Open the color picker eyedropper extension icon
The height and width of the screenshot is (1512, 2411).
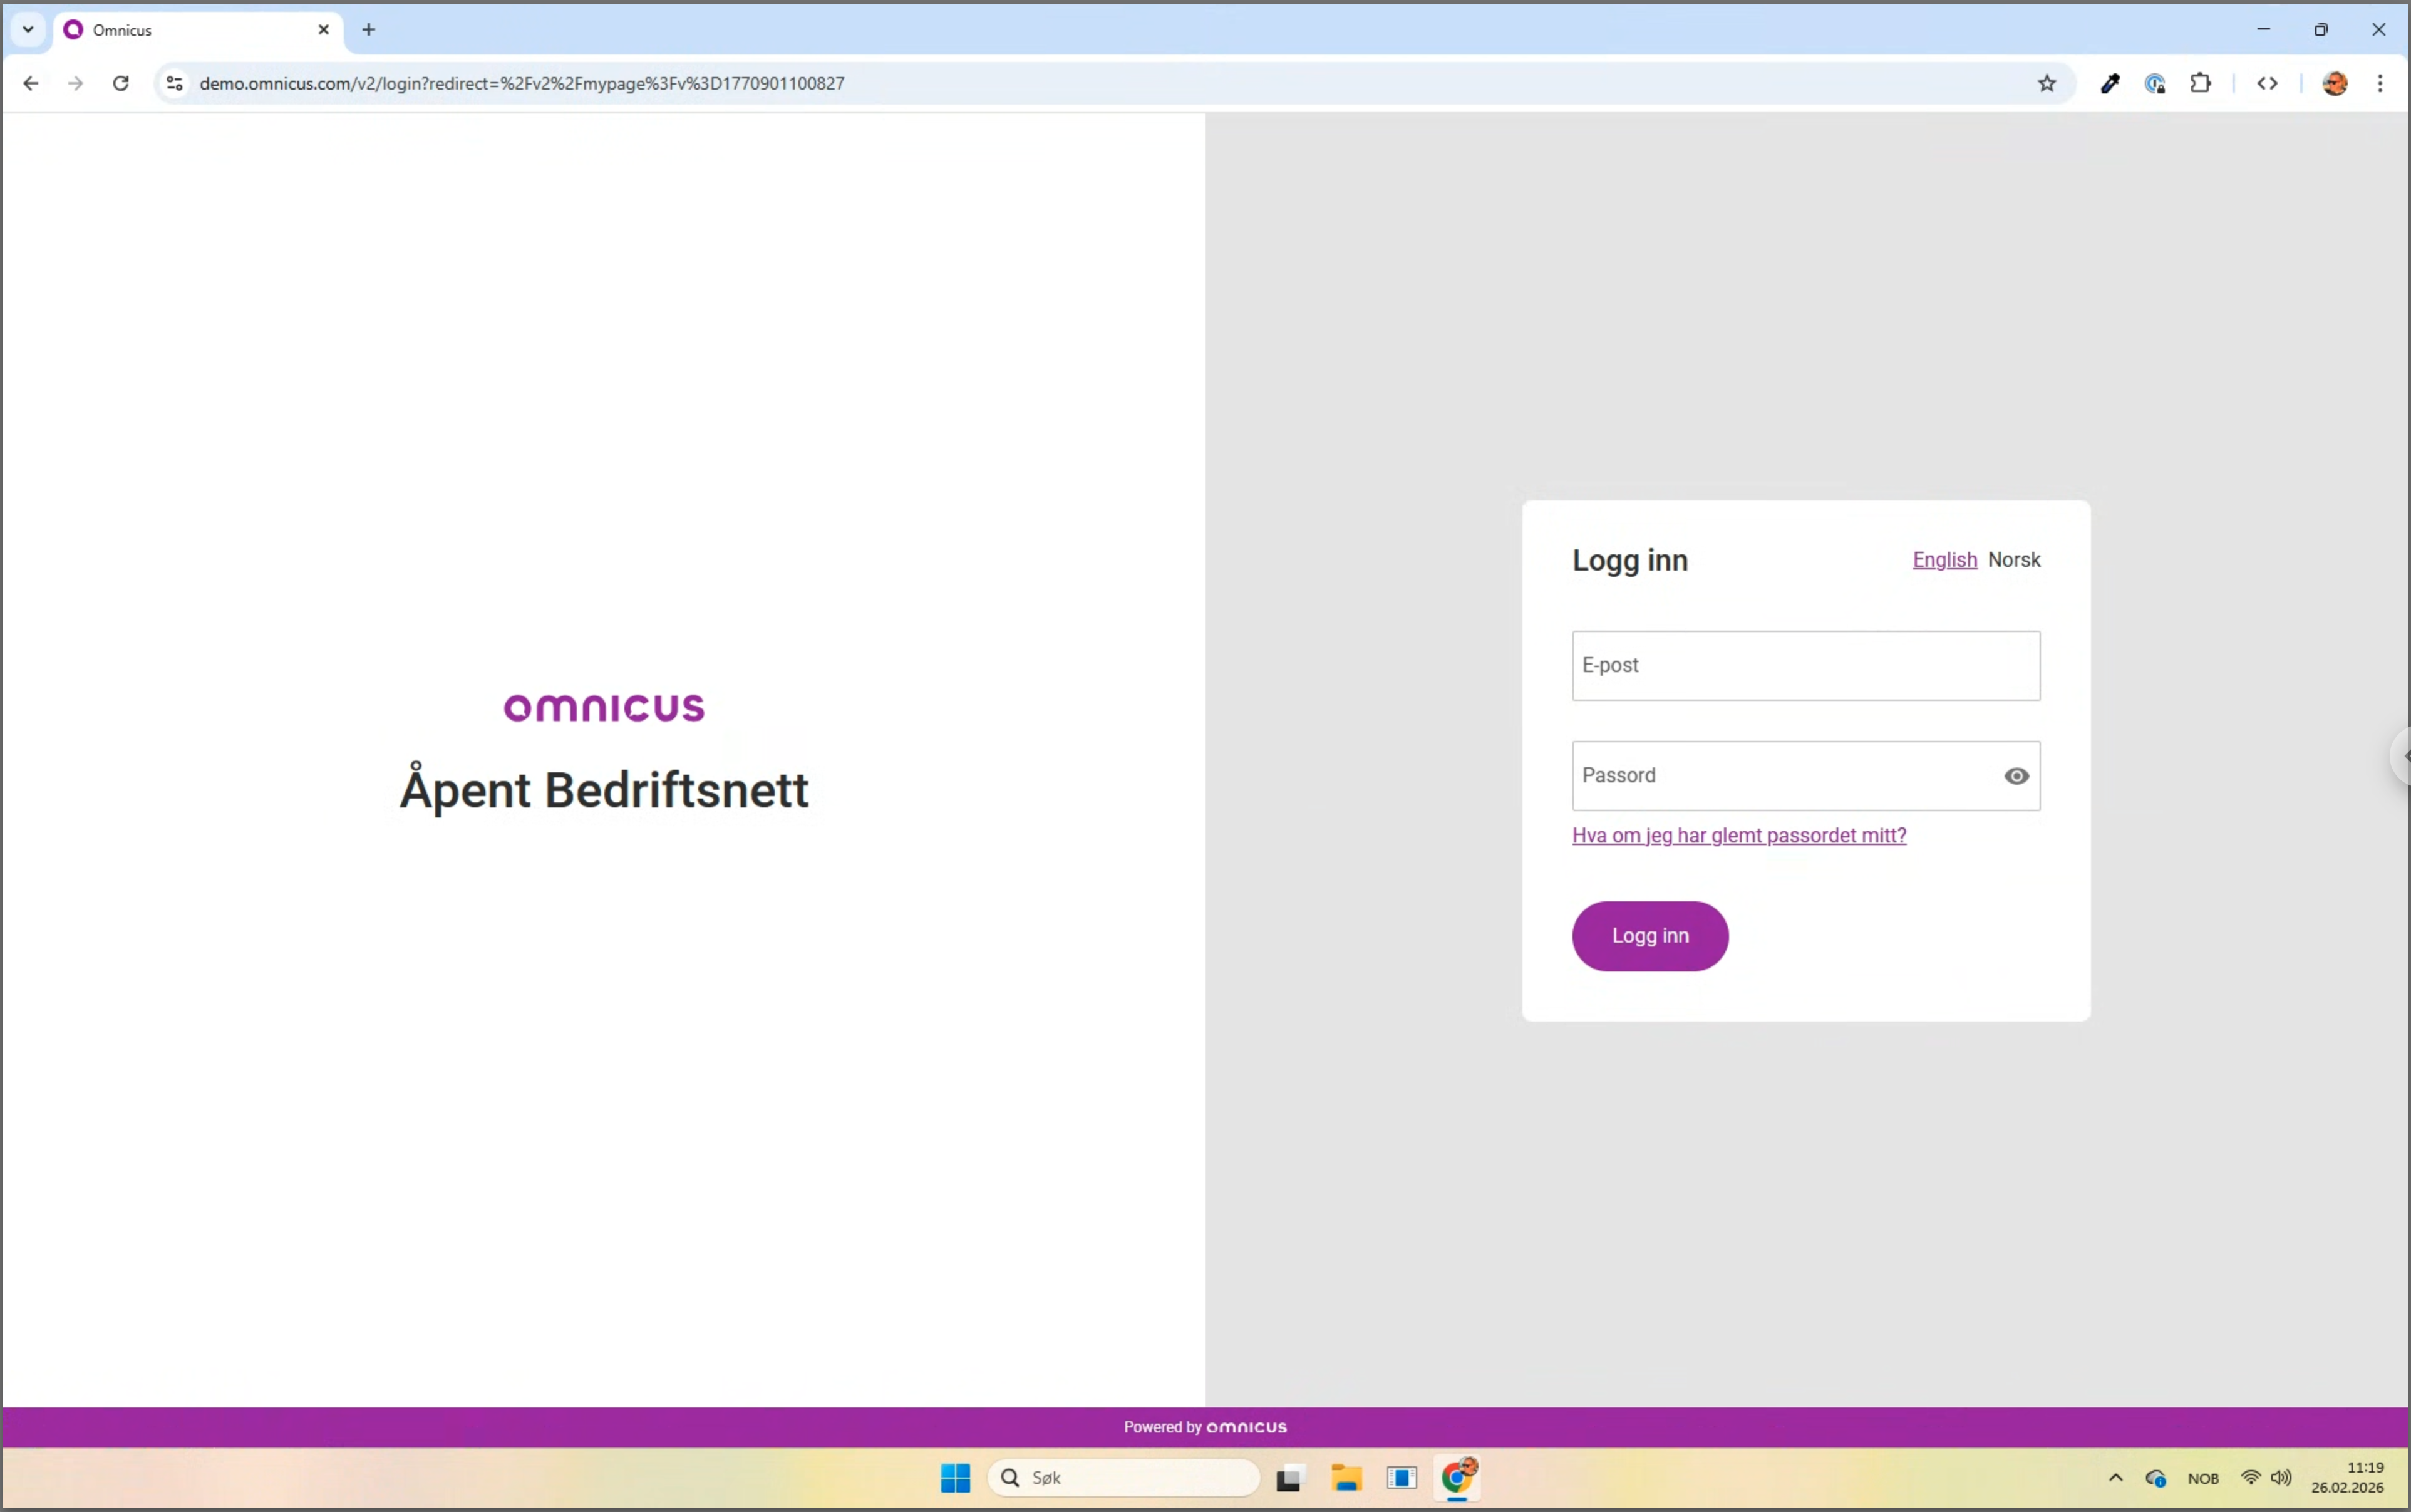[2110, 83]
